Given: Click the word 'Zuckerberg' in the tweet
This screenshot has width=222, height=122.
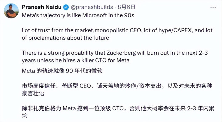Looking at the screenshot, I should pos(121,53).
